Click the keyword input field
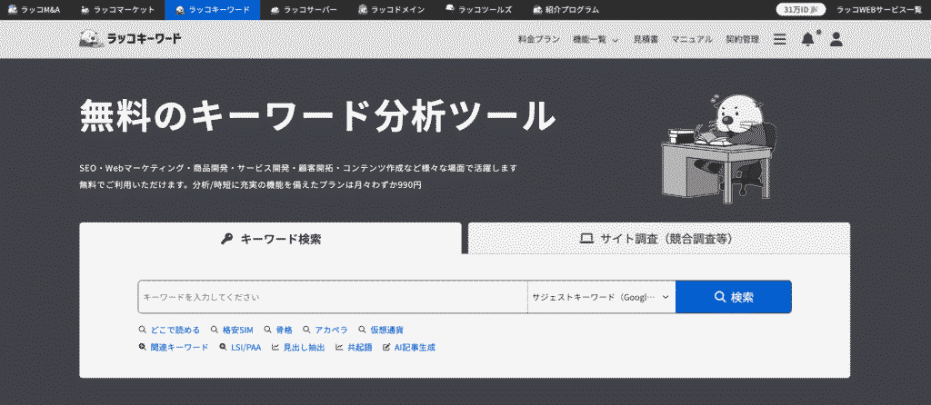Image resolution: width=931 pixels, height=405 pixels. pos(332,297)
